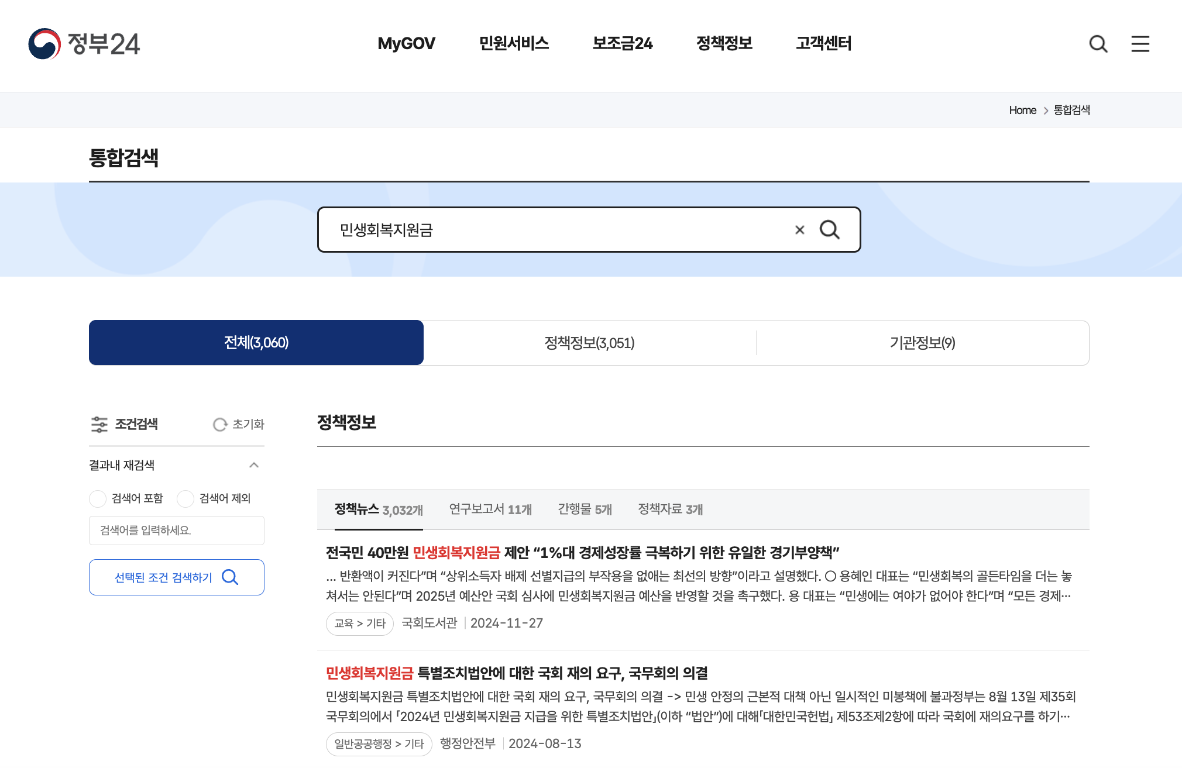Click the 국회도서관 source text

point(429,623)
